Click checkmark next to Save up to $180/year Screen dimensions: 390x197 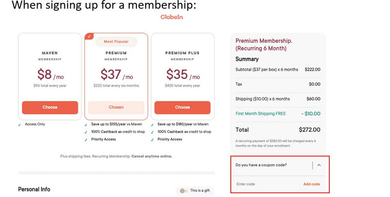point(153,125)
